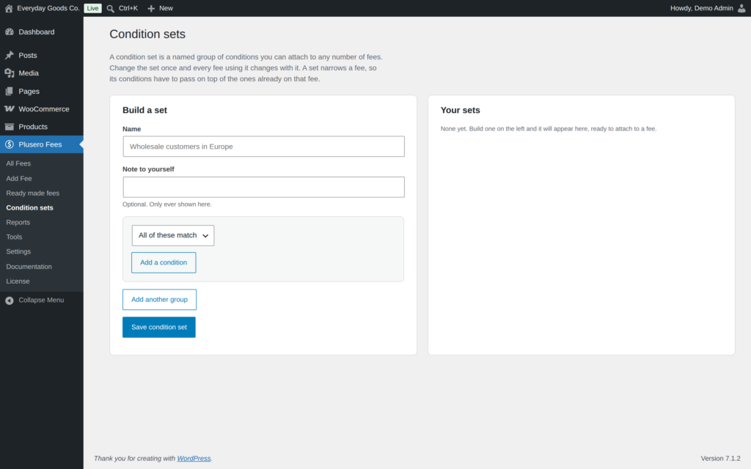Click the Ctrl+K search shortcut label
This screenshot has width=751, height=469.
128,8
